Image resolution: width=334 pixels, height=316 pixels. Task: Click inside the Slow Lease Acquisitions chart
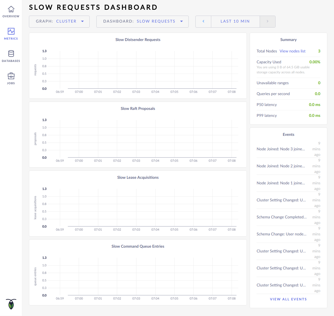[148, 208]
